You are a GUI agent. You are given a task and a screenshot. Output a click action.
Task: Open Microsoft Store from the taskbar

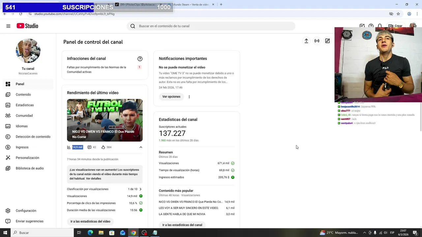tap(112, 233)
